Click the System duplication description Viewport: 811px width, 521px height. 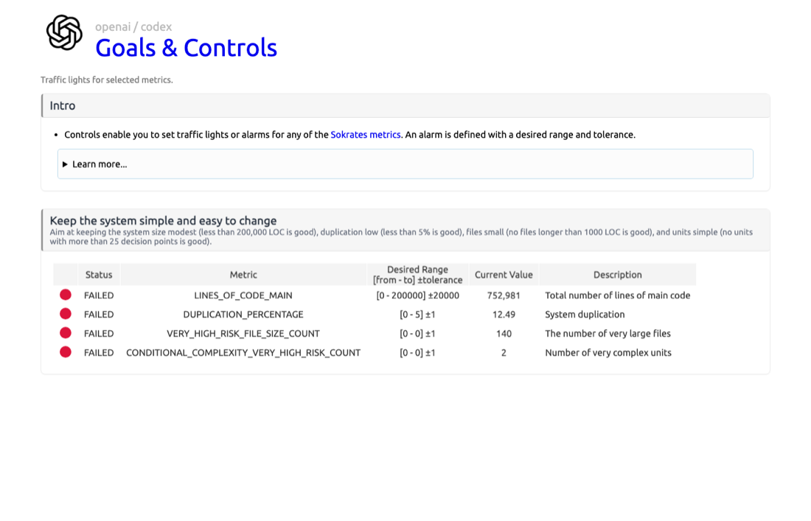[x=585, y=314]
